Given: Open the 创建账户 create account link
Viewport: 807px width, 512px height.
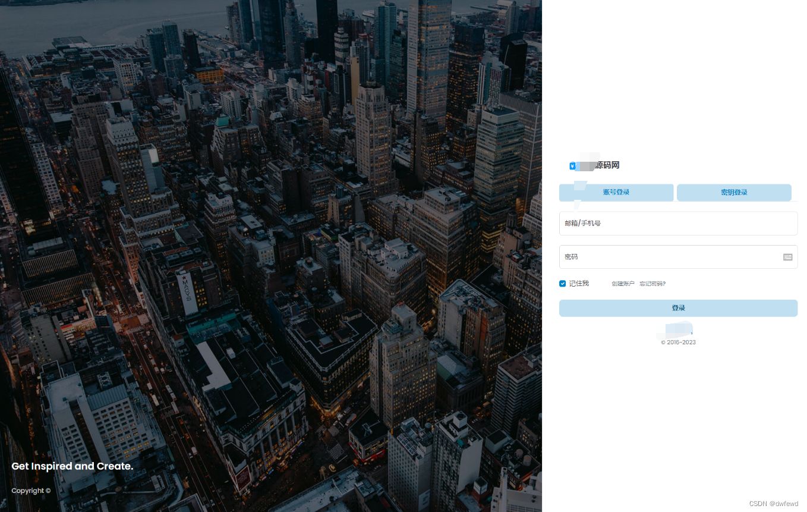Looking at the screenshot, I should [x=623, y=284].
